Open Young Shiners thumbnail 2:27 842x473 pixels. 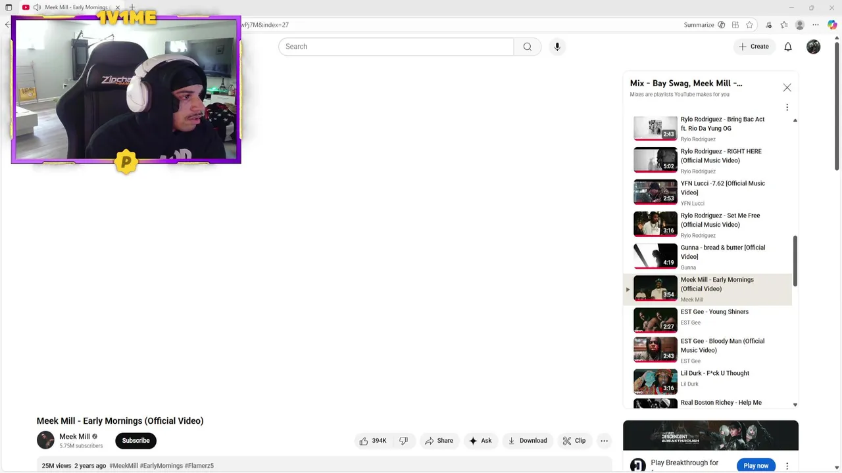[655, 321]
